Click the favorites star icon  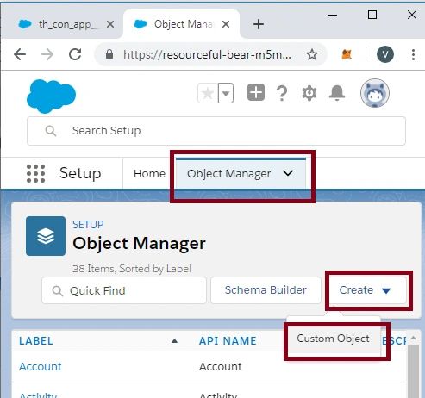click(x=208, y=93)
